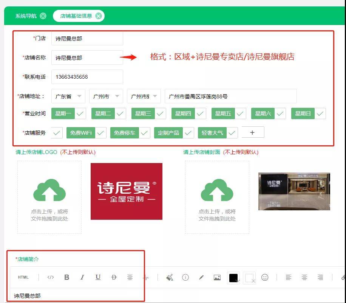Switch to code view with the </> icon
Image resolution: width=346 pixels, height=303 pixels.
(51, 277)
